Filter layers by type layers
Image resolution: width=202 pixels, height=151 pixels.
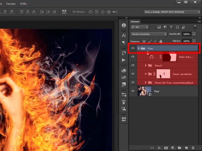pyautogui.click(x=171, y=27)
